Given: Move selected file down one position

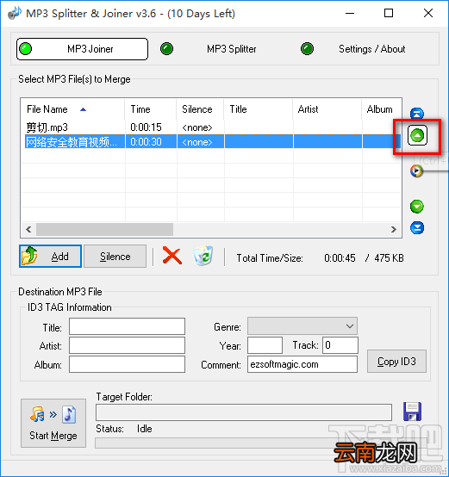Looking at the screenshot, I should (417, 207).
